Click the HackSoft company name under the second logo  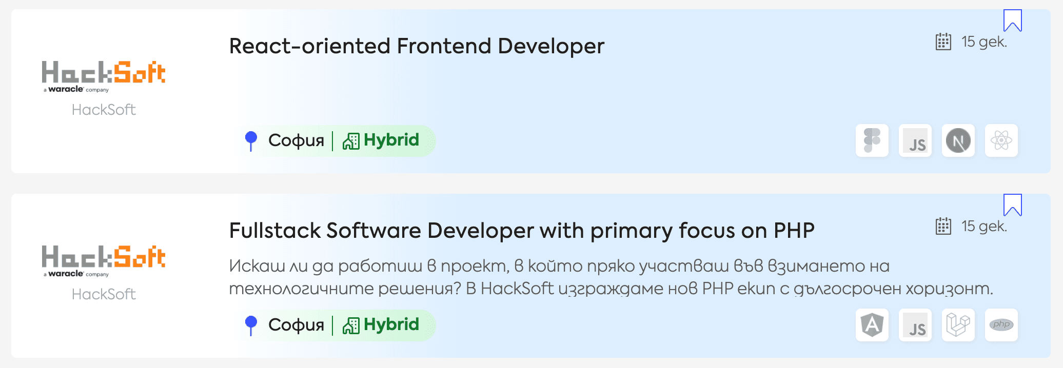(x=104, y=294)
